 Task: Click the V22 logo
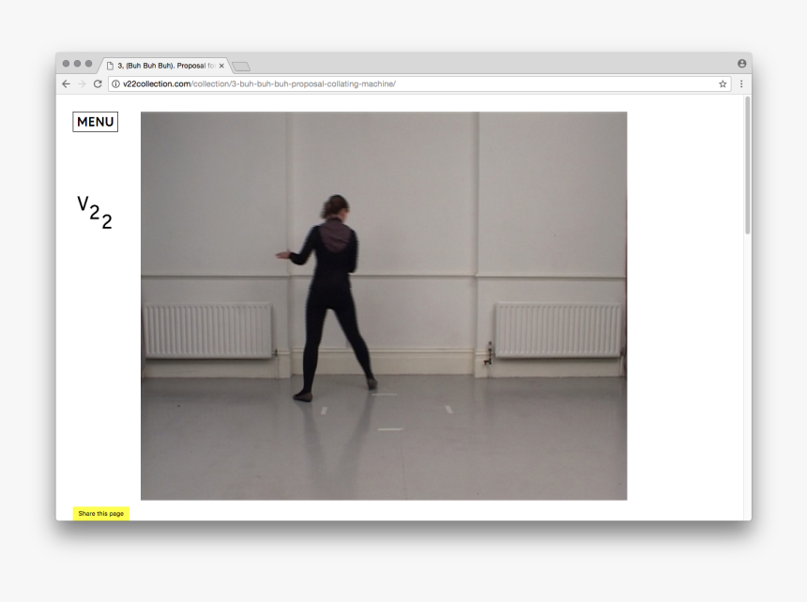tap(95, 212)
